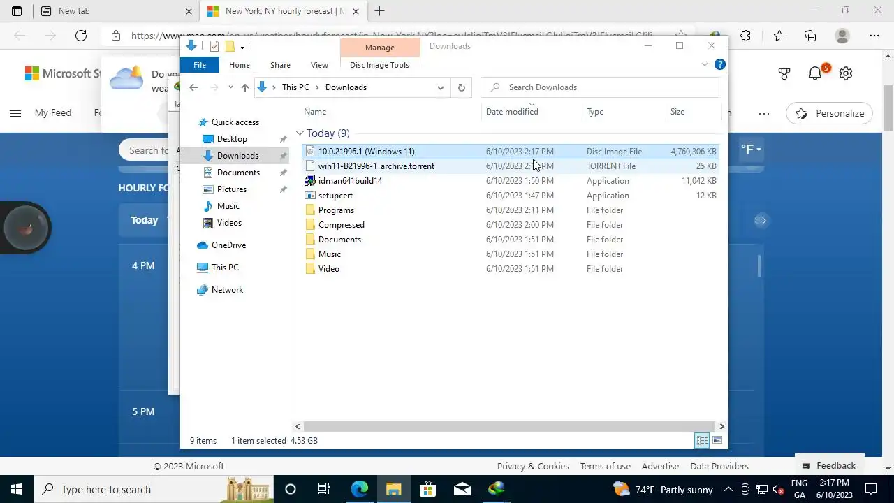The image size is (894, 503).
Task: Open Edge favorites star list icon
Action: [779, 36]
